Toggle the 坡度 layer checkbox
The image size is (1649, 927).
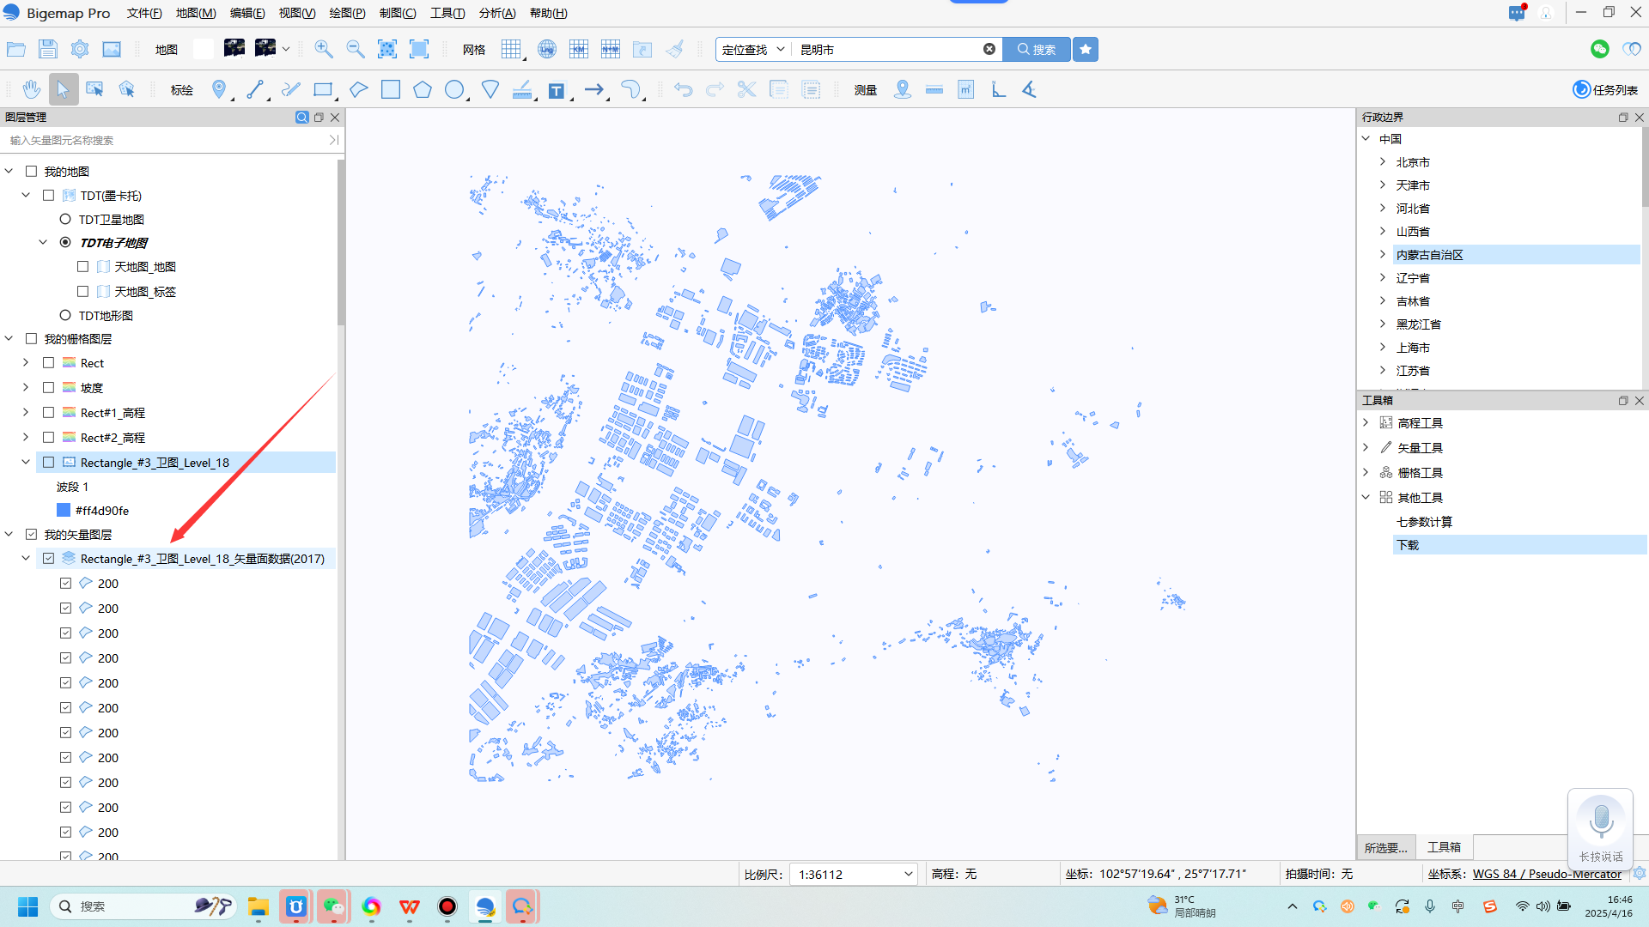(x=49, y=388)
